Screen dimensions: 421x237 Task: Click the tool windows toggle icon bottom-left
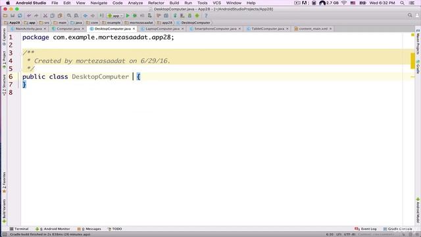5,234
